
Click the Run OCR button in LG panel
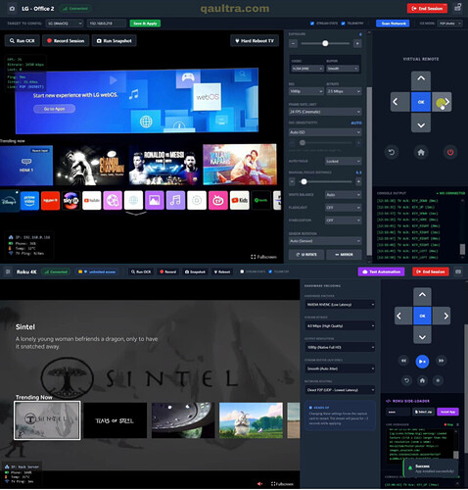[23, 41]
